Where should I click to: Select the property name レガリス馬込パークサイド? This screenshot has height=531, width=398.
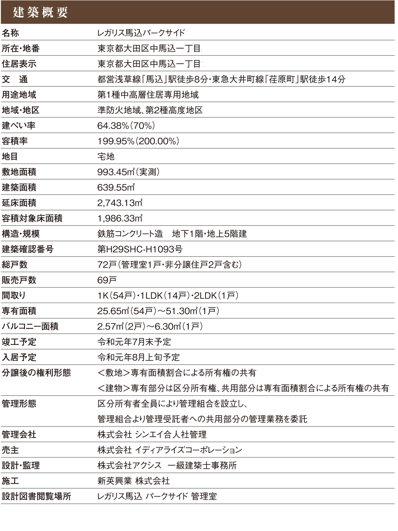(141, 33)
